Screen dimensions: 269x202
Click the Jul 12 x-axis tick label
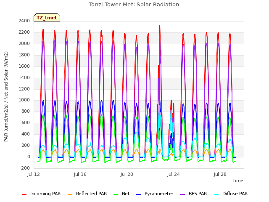(34, 174)
